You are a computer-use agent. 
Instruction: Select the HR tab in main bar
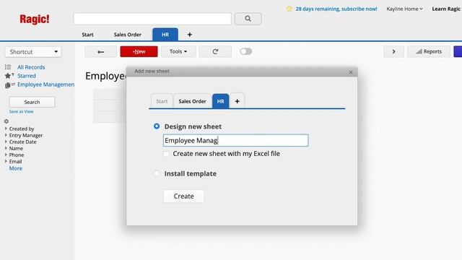165,35
